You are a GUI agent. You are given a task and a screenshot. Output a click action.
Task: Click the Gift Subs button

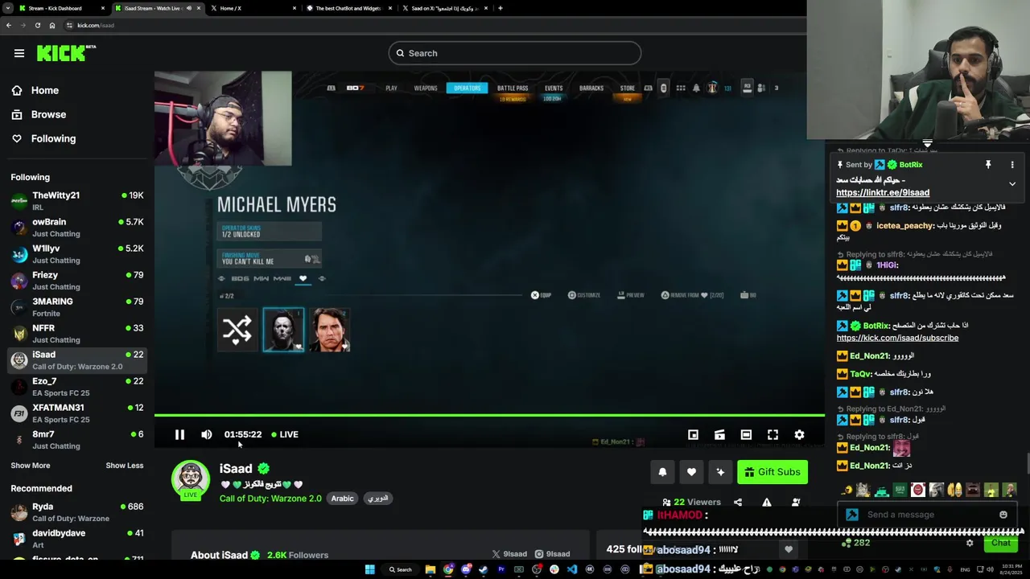tap(772, 472)
